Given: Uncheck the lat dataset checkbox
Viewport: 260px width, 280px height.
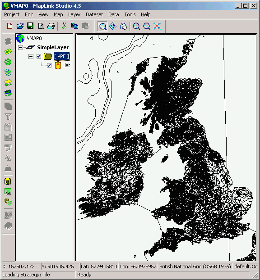Looking at the screenshot, I should tap(49, 65).
